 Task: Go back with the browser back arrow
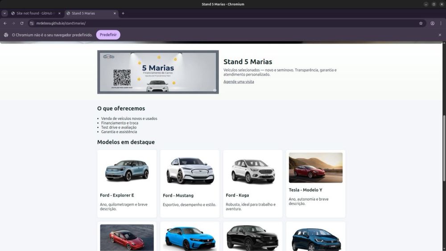pos(5,23)
